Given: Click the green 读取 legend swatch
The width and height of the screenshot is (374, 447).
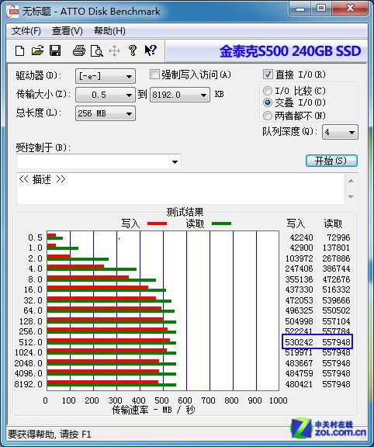Looking at the screenshot, I should tap(221, 223).
